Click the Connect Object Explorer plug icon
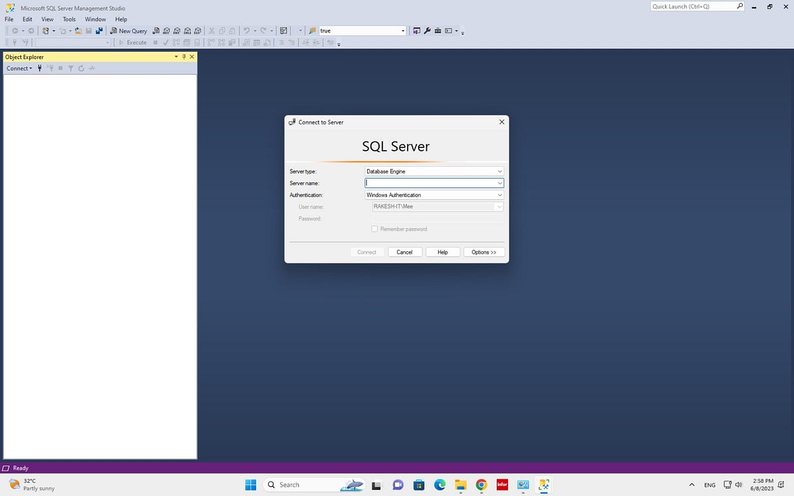The width and height of the screenshot is (794, 496). (x=40, y=68)
